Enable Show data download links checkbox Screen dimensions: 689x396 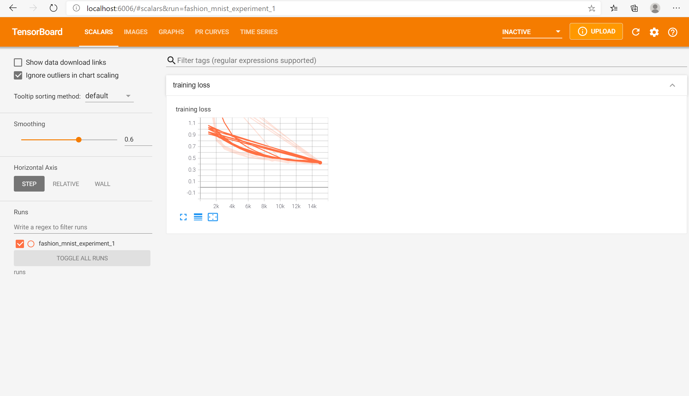18,63
